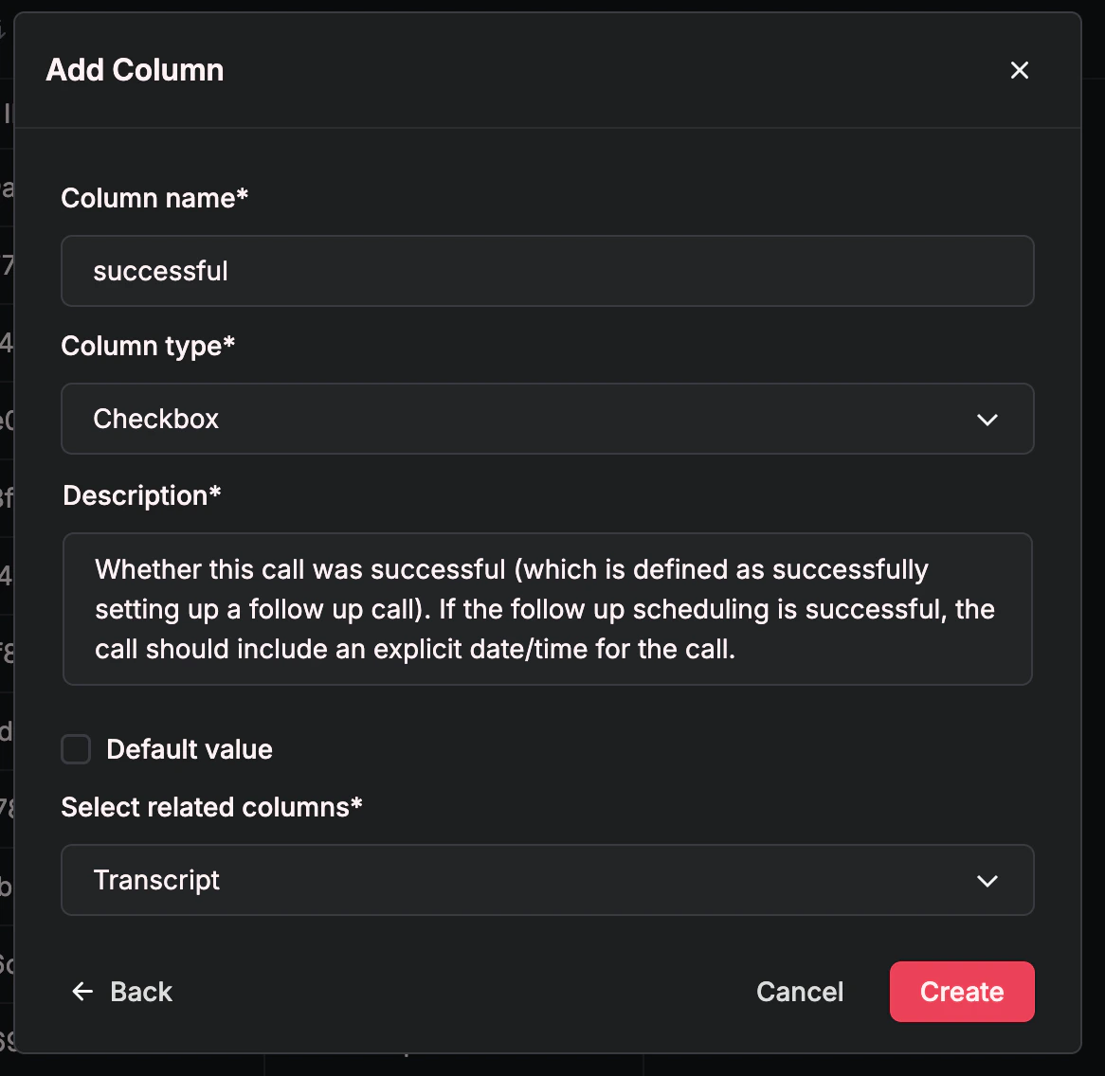Click the chevron on the related columns field
Viewport: 1105px width, 1076px height.
click(987, 881)
